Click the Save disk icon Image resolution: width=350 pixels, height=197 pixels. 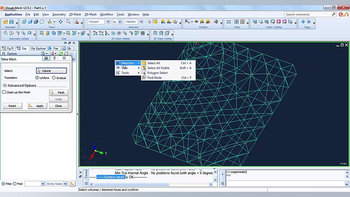coord(11,22)
